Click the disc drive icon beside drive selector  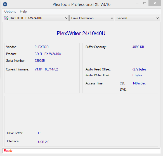click(6, 18)
